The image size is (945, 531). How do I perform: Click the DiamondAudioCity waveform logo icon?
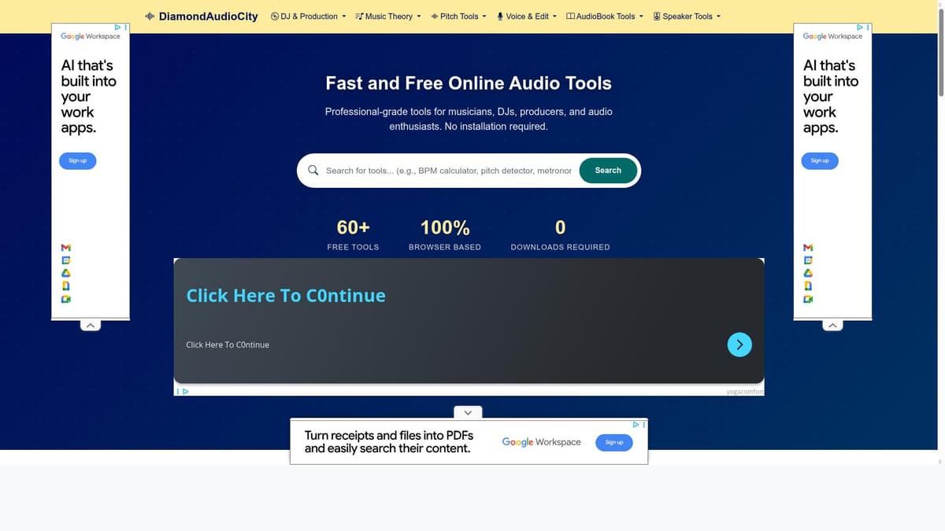[150, 16]
